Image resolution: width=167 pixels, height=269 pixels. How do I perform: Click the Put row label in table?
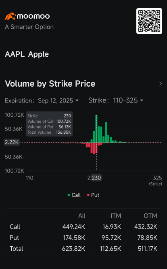click(15, 238)
